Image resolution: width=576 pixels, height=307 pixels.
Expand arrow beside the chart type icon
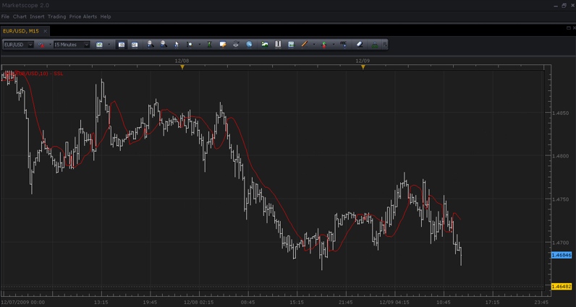pyautogui.click(x=109, y=45)
